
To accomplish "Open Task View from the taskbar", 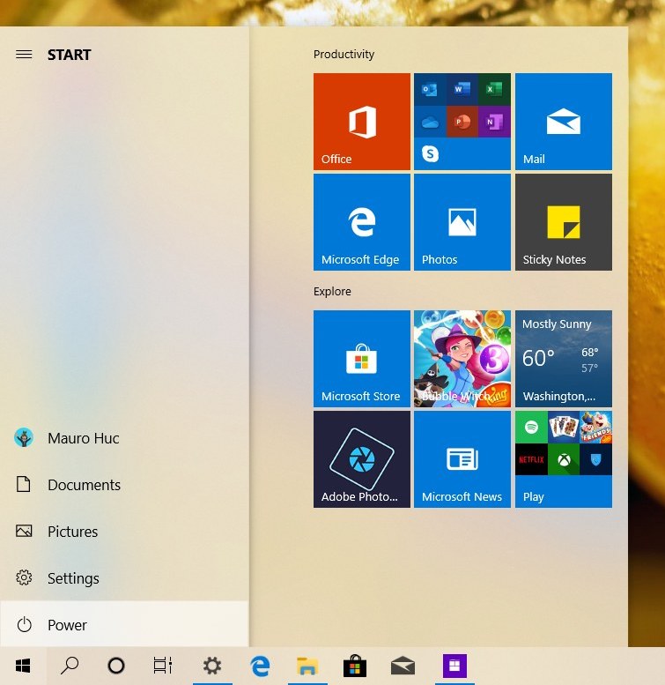I will pos(163,666).
